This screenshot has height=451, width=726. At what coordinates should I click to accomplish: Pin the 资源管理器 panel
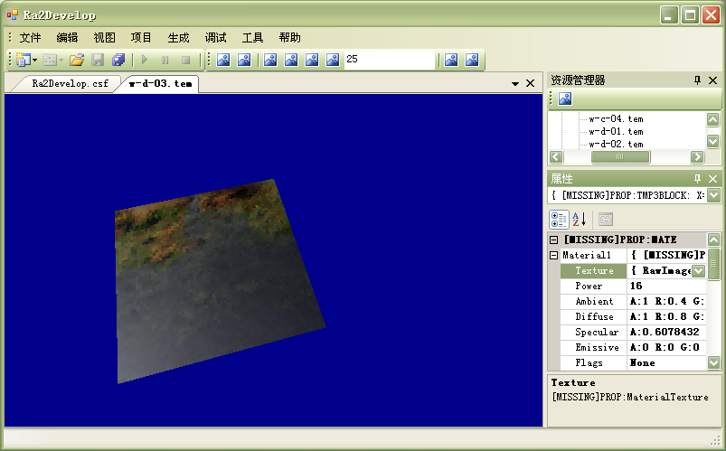coord(697,80)
